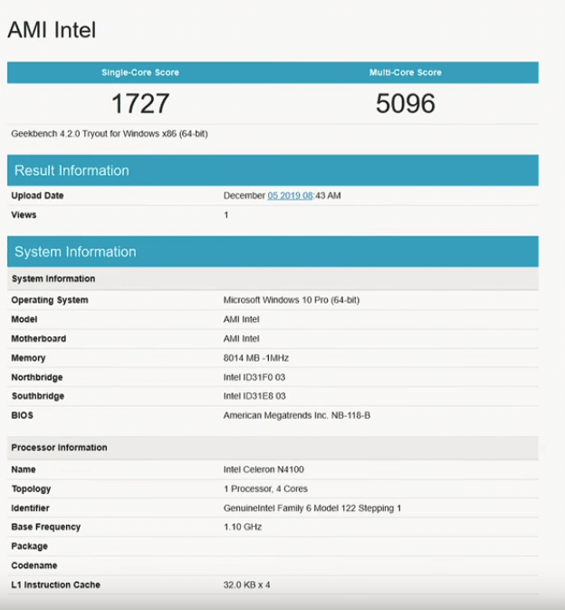Image resolution: width=565 pixels, height=610 pixels.
Task: Click the 'BIOS' row label
Action: coord(22,415)
